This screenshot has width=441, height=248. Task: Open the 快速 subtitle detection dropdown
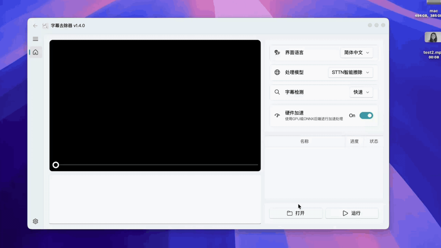pos(361,92)
